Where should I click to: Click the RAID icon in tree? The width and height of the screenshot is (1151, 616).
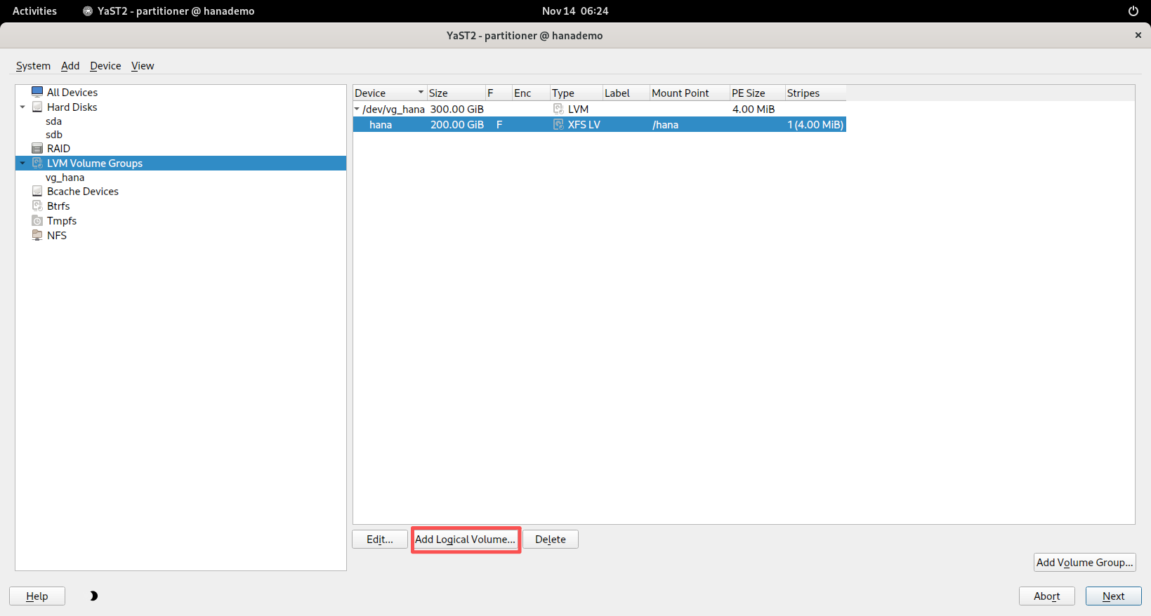(x=37, y=148)
